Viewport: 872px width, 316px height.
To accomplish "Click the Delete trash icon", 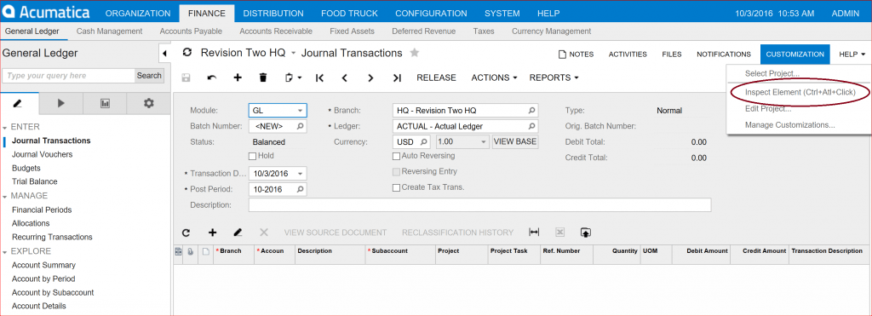I will coord(264,78).
